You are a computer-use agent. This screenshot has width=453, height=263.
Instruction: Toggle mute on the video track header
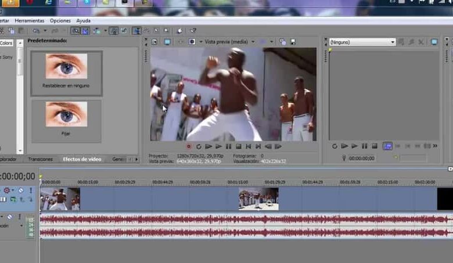tap(21, 190)
